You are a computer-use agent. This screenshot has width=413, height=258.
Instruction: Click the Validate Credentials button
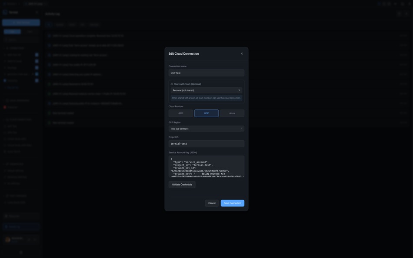tap(181, 183)
